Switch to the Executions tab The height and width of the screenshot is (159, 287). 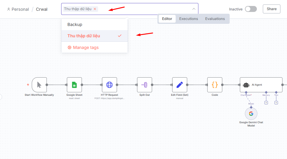[x=189, y=19]
